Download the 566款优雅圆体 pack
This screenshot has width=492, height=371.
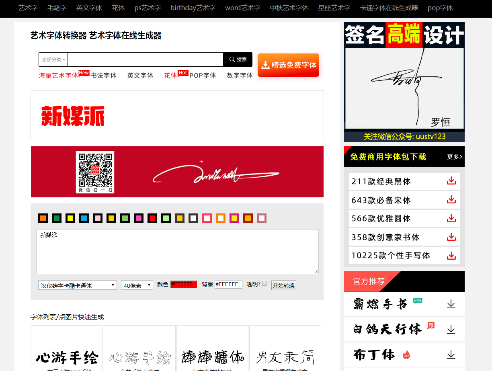tap(451, 219)
